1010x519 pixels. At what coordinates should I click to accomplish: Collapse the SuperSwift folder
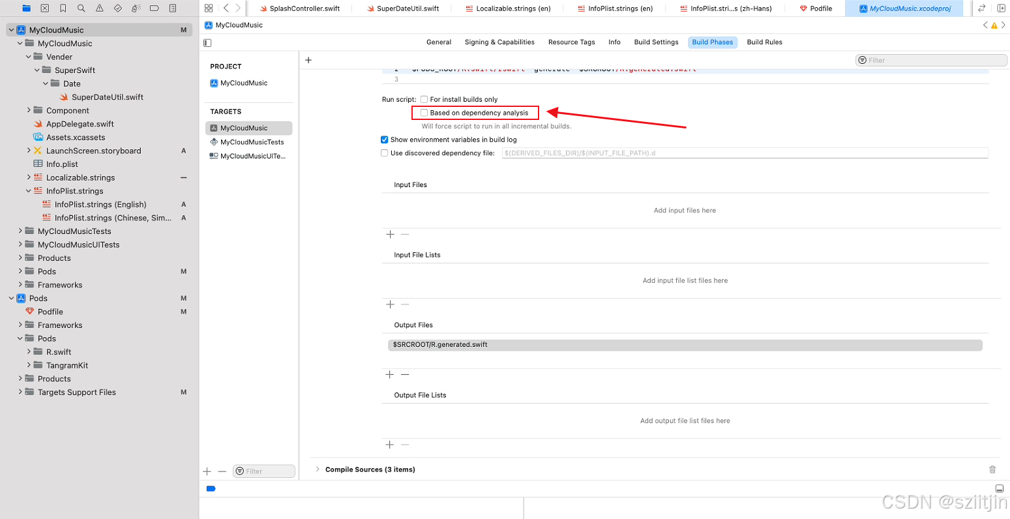point(37,70)
